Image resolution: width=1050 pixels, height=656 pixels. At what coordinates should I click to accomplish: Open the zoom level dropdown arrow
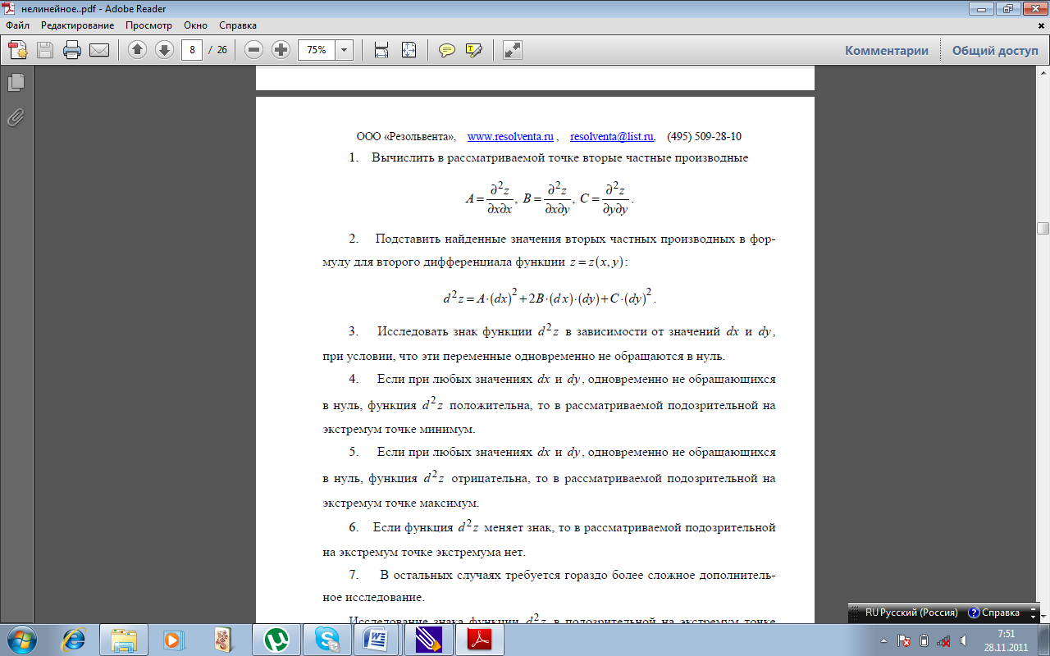(344, 50)
